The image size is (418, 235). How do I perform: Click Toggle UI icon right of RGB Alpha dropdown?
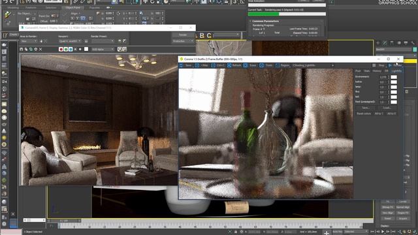125,50
